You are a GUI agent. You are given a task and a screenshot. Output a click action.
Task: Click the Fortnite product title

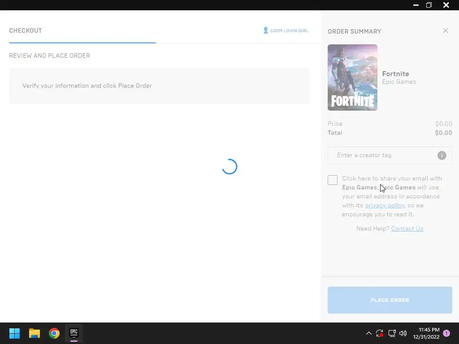tap(395, 74)
